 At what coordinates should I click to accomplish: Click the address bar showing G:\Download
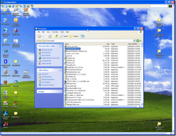tap(88, 41)
